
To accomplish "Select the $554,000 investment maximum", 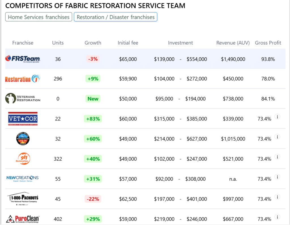I will click(x=197, y=59).
